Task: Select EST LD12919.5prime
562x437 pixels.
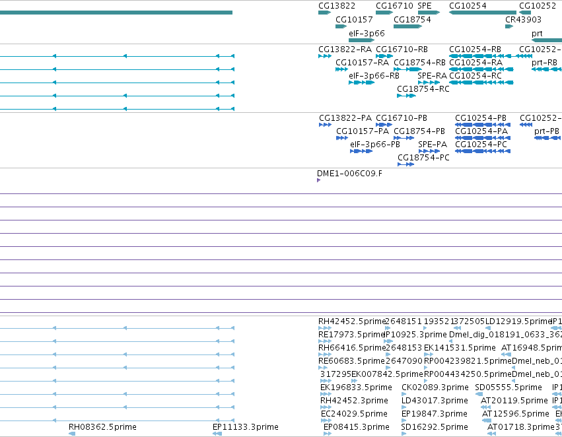Action: pyautogui.click(x=488, y=328)
